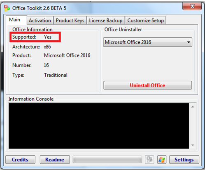Click the Office icon button near Settings
The width and height of the screenshot is (205, 170).
coord(149,159)
